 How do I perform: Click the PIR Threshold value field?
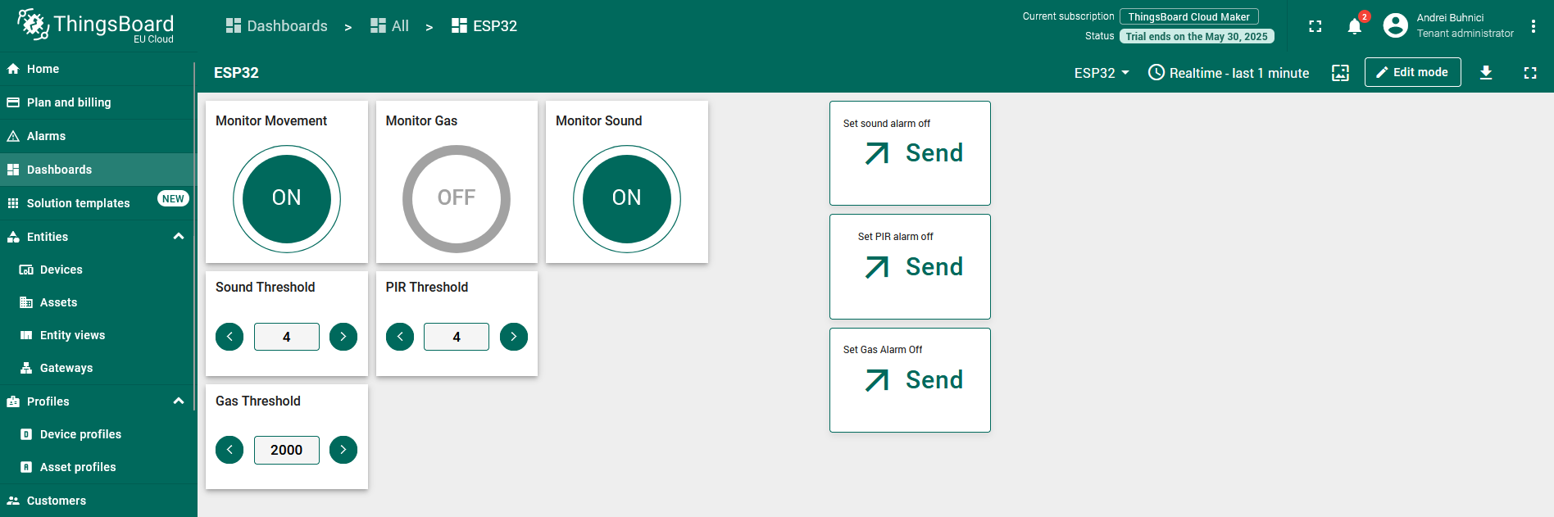tap(457, 337)
